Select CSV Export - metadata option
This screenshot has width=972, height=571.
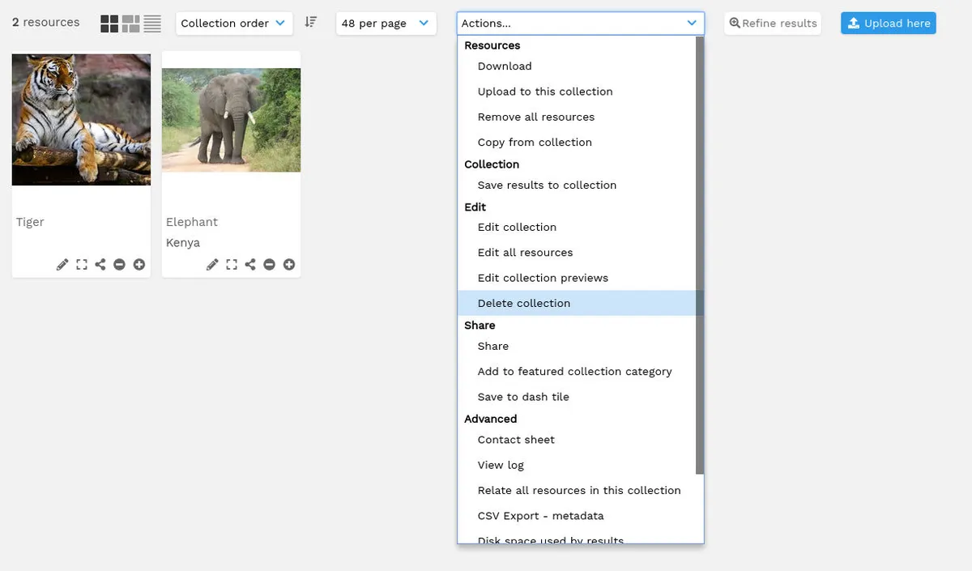pyautogui.click(x=540, y=516)
